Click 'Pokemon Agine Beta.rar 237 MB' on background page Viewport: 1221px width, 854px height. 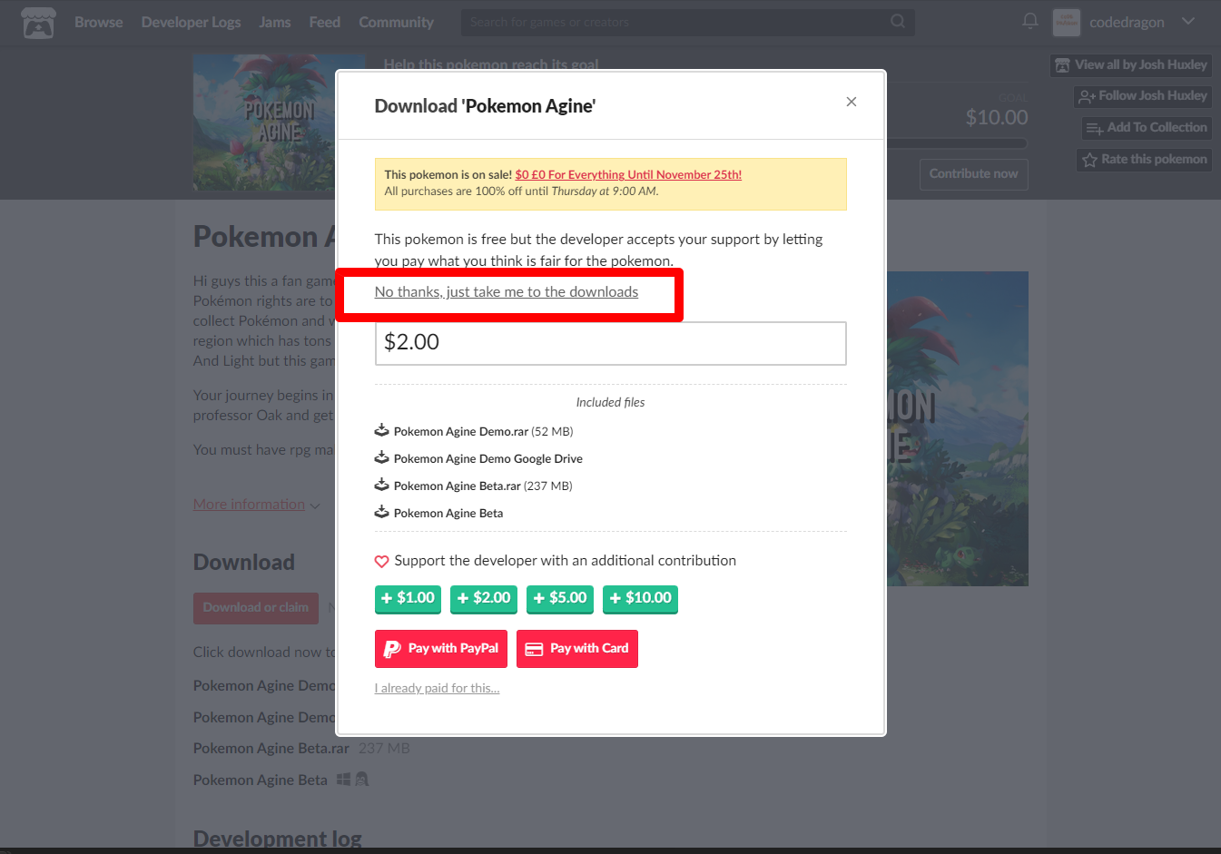click(302, 749)
